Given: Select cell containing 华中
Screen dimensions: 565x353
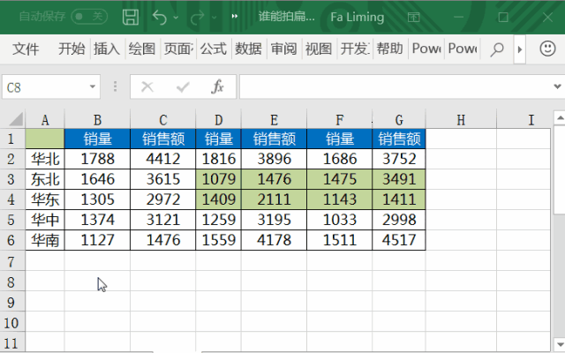Looking at the screenshot, I should coord(45,220).
